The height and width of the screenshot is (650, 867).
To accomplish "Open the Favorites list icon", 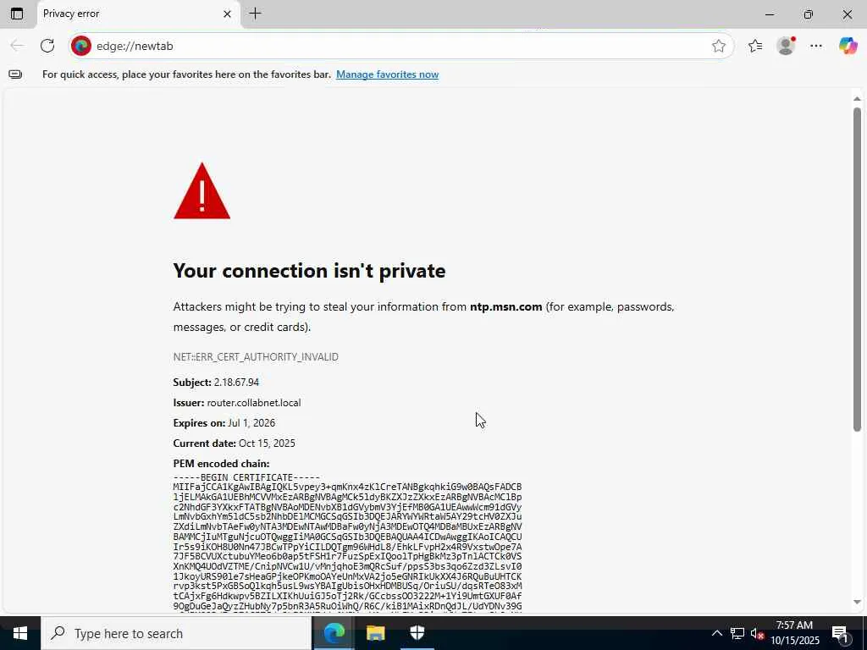I will pyautogui.click(x=754, y=46).
